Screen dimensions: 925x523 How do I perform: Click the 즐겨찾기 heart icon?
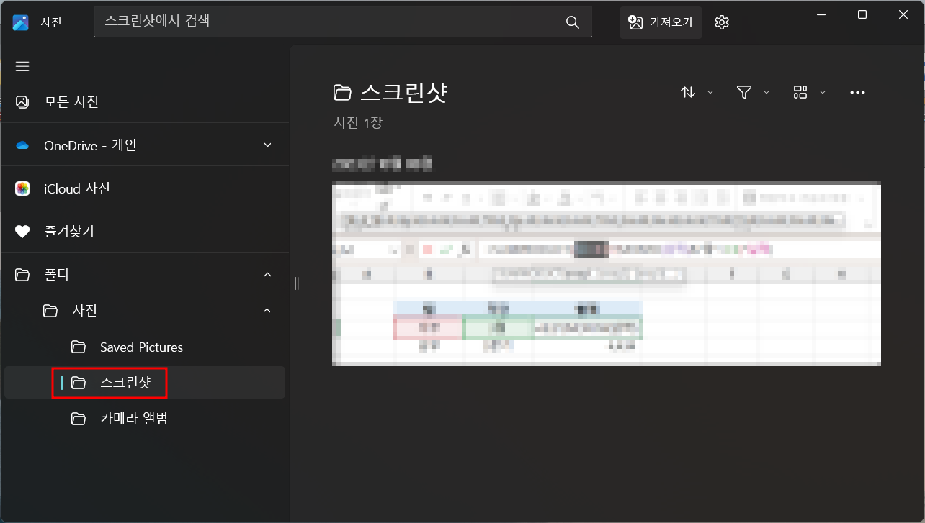(22, 232)
